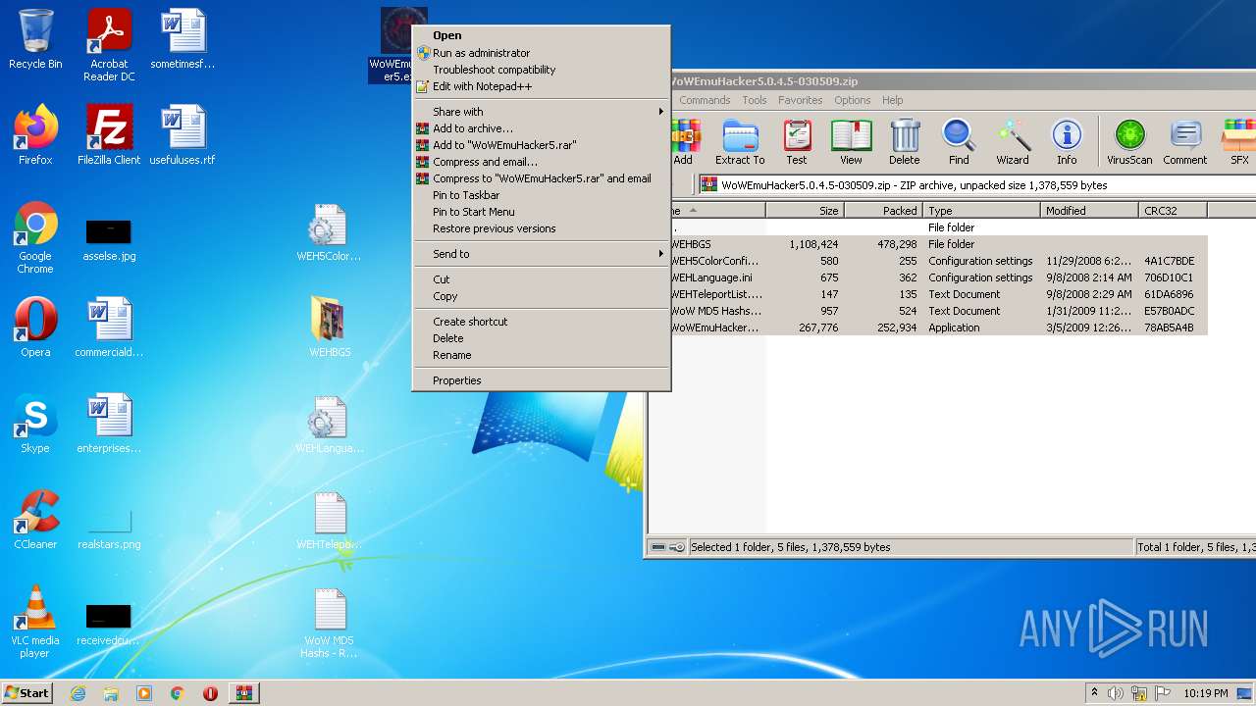This screenshot has width=1256, height=706.
Task: Expand the Send to submenu
Action: click(541, 254)
